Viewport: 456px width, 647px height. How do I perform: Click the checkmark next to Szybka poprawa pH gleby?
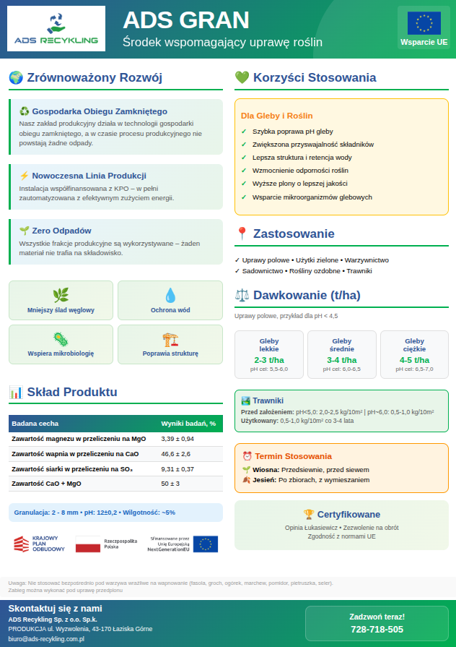click(x=243, y=132)
